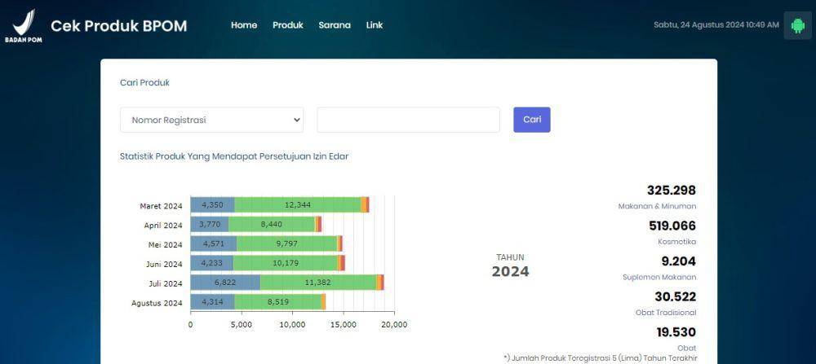Click the 325.298 Makanan & Minuman figure

point(672,190)
